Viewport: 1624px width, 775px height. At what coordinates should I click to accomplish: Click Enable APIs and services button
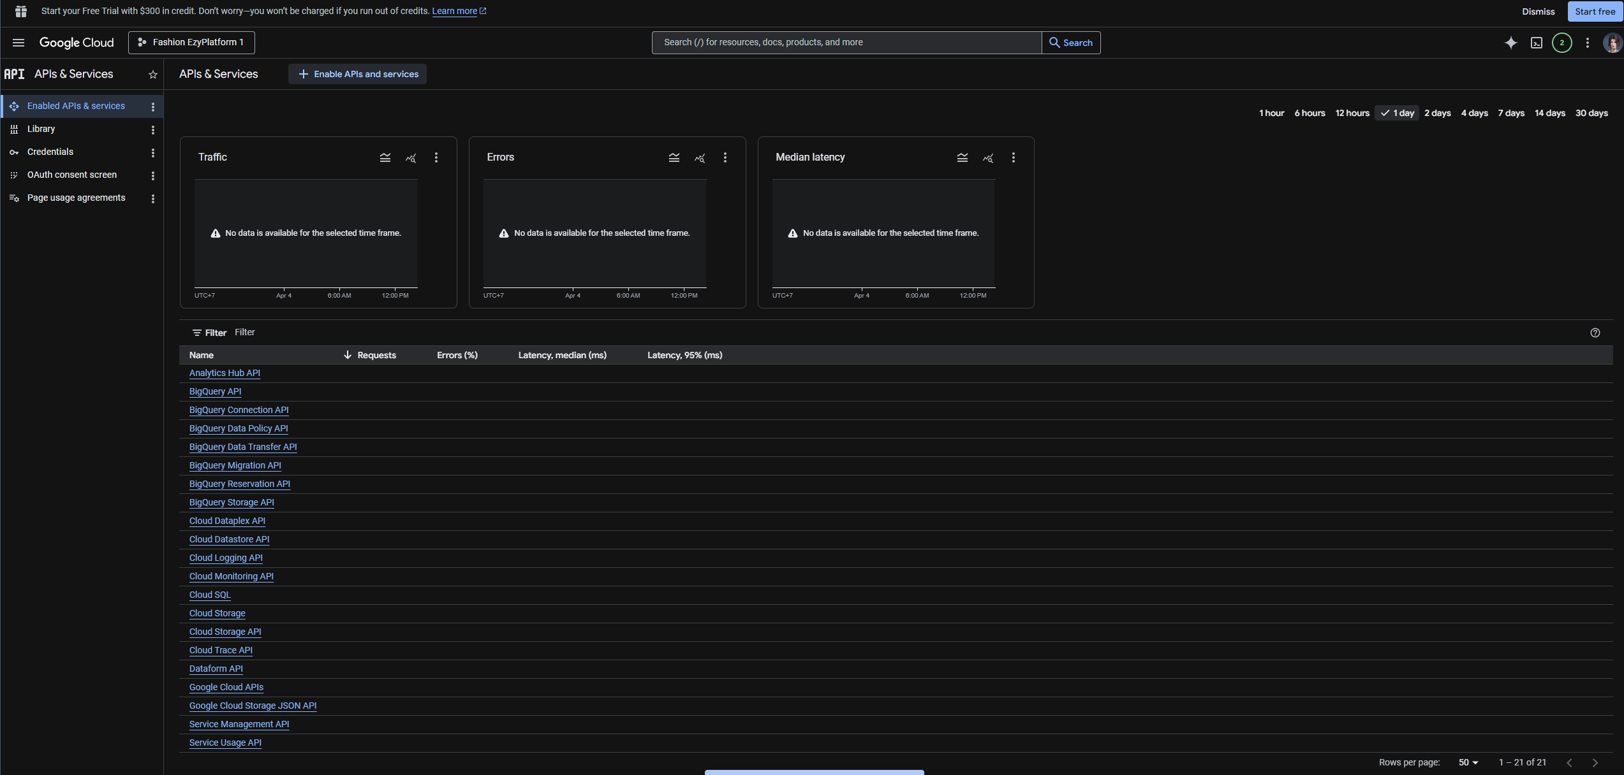tap(358, 74)
